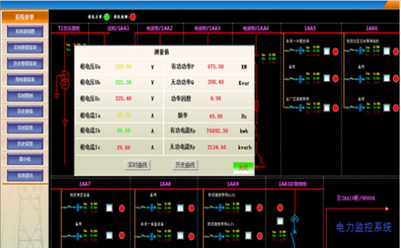The image size is (401, 248).
Task: Click the 系统退出 sidebar button
Action: pyautogui.click(x=25, y=176)
